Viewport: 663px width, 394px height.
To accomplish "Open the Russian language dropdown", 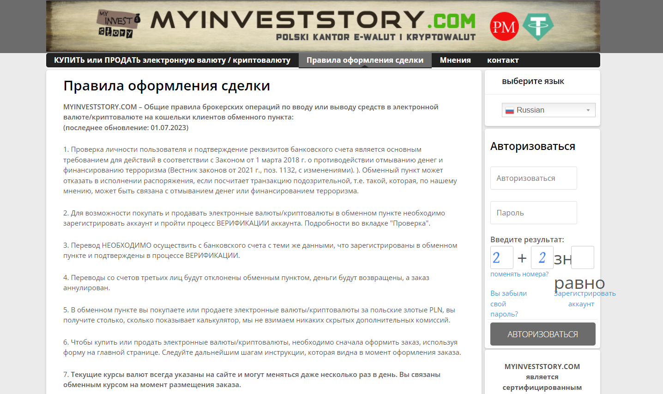I will point(548,110).
